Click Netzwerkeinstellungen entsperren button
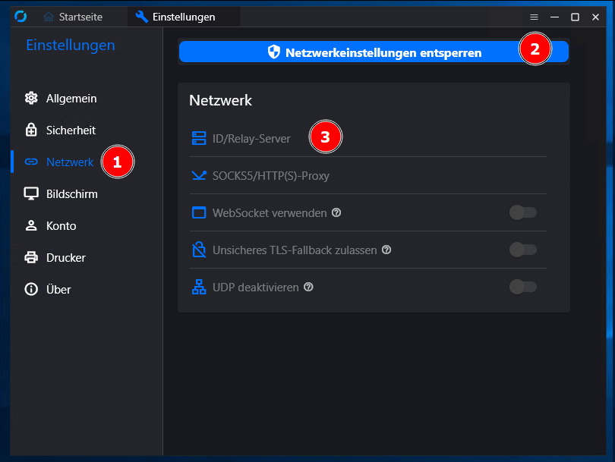615x462 pixels. coord(374,52)
